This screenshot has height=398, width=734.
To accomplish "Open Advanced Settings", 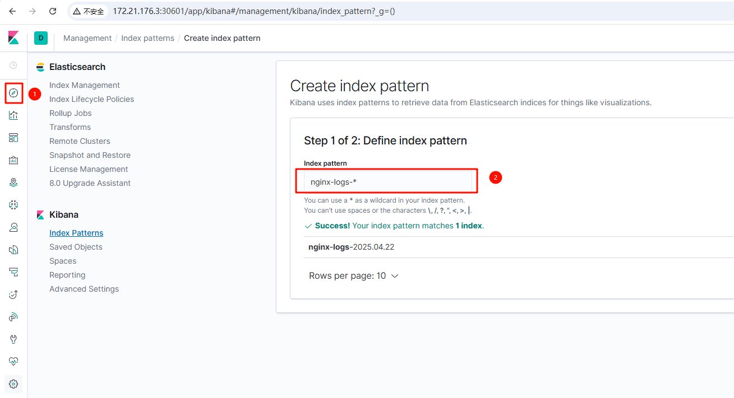I will point(84,289).
